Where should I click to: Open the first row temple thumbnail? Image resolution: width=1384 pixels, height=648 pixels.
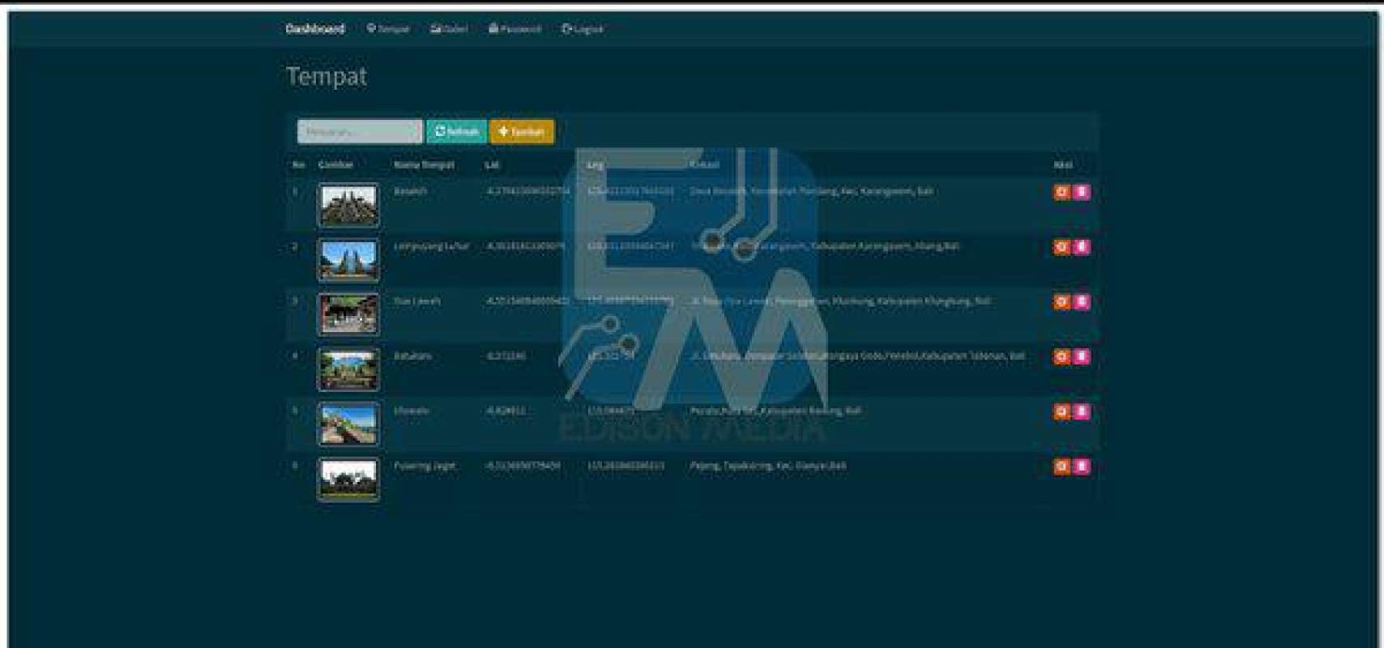coord(348,205)
